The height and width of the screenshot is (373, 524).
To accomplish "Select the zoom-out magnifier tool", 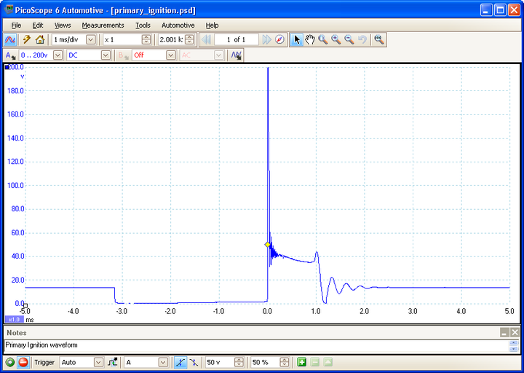I will click(349, 40).
